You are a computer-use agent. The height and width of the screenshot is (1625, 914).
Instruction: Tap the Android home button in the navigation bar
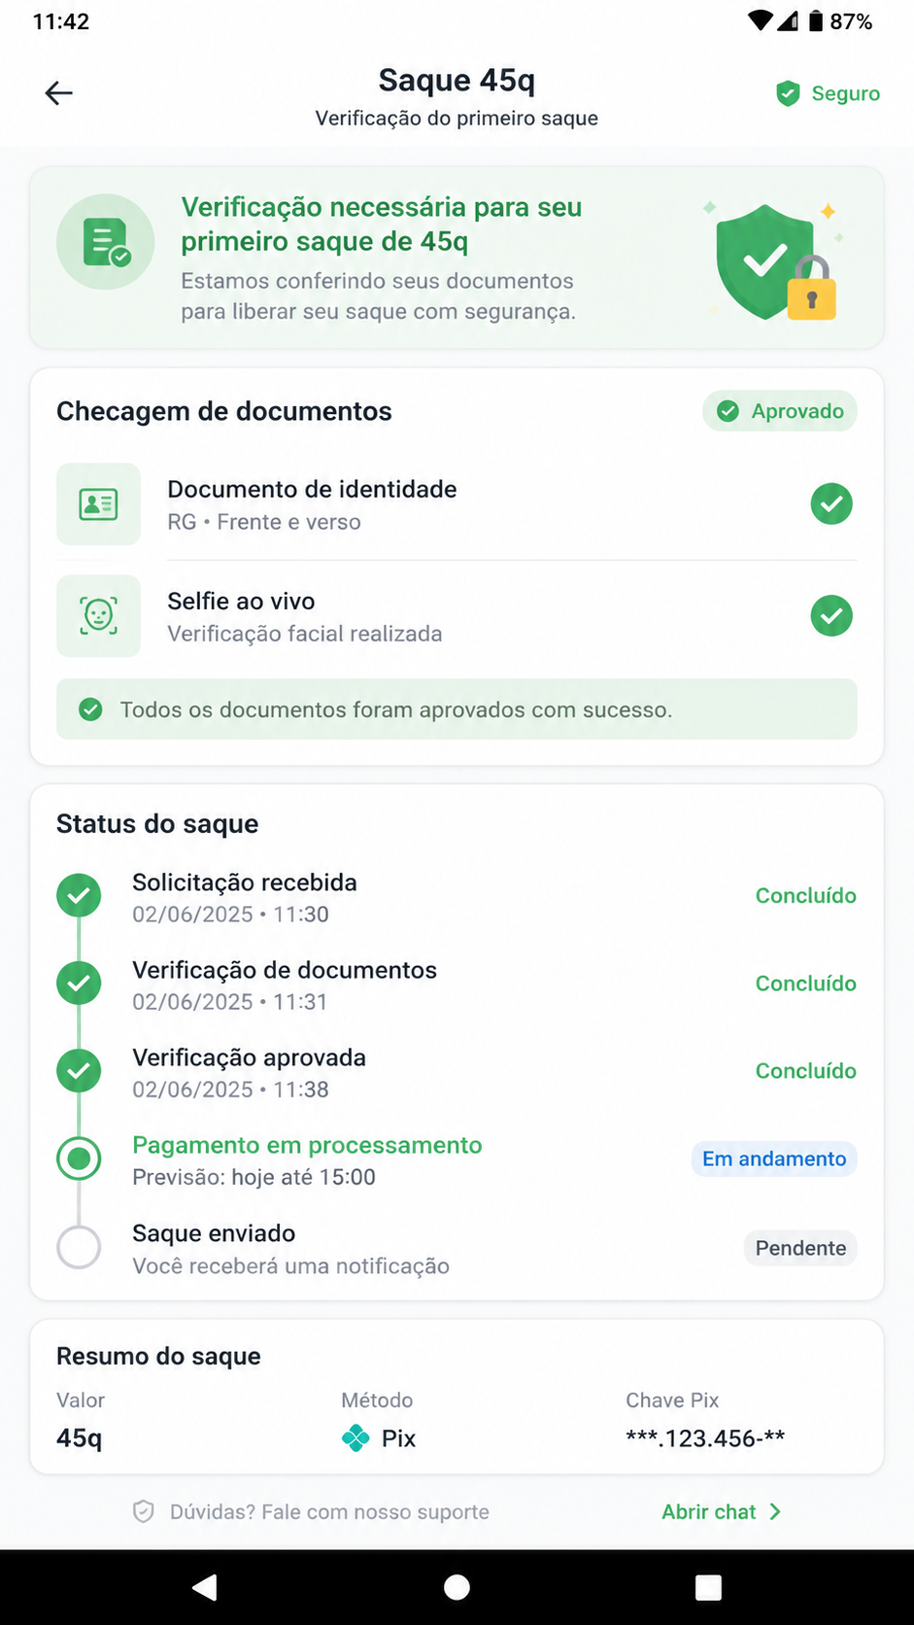457,1587
